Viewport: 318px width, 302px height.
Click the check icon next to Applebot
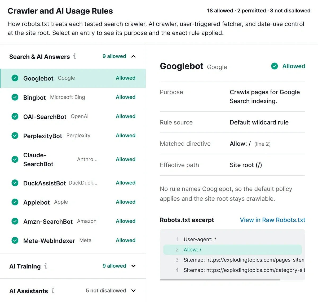(15, 202)
